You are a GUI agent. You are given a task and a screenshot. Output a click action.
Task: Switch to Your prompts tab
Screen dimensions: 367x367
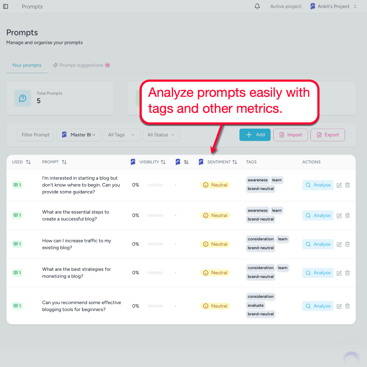(27, 65)
